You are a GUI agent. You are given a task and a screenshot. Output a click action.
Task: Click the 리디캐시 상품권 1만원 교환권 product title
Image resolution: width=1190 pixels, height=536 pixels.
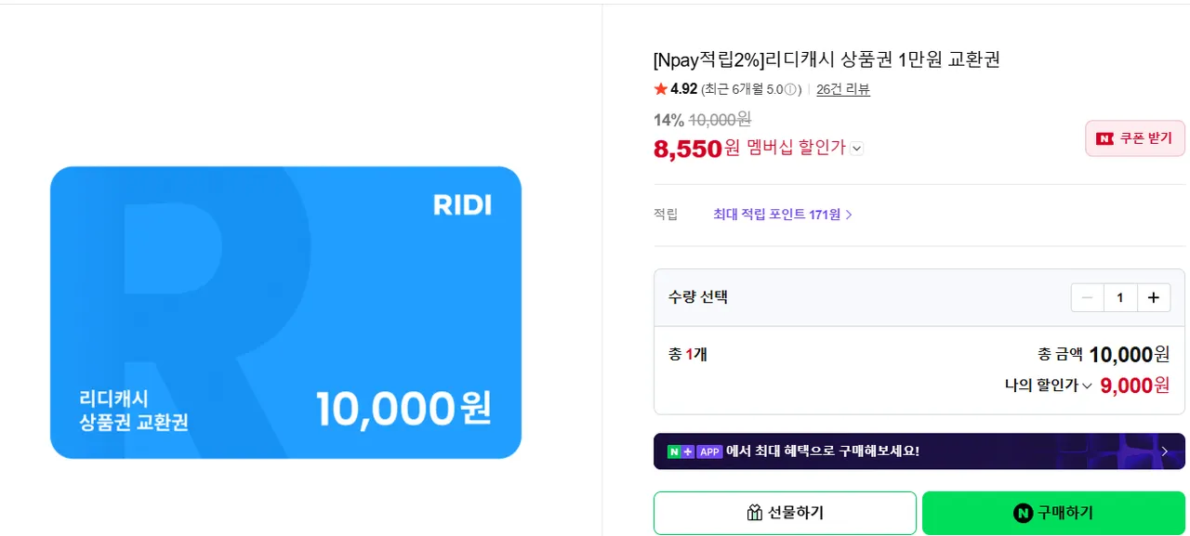(826, 60)
